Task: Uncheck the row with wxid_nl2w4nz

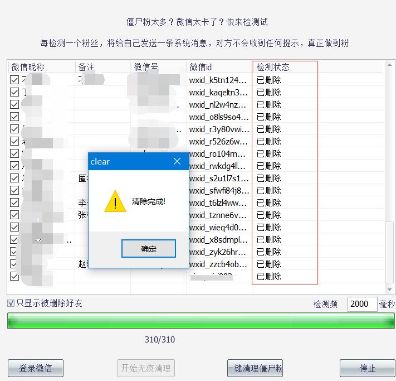Action: click(x=14, y=104)
